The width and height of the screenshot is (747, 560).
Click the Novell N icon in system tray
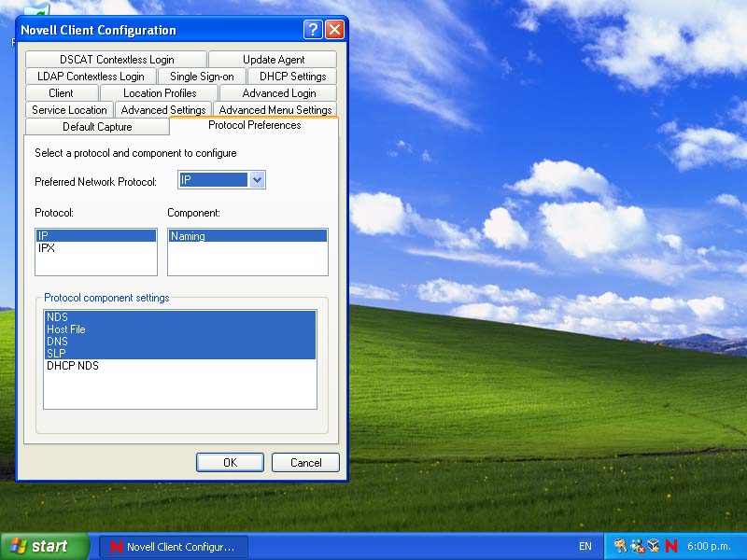pos(670,546)
